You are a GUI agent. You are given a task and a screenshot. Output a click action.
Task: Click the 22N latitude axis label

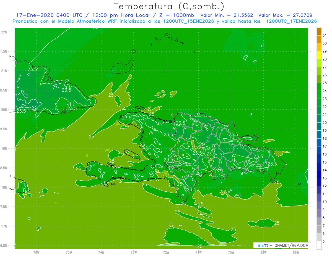[4, 32]
